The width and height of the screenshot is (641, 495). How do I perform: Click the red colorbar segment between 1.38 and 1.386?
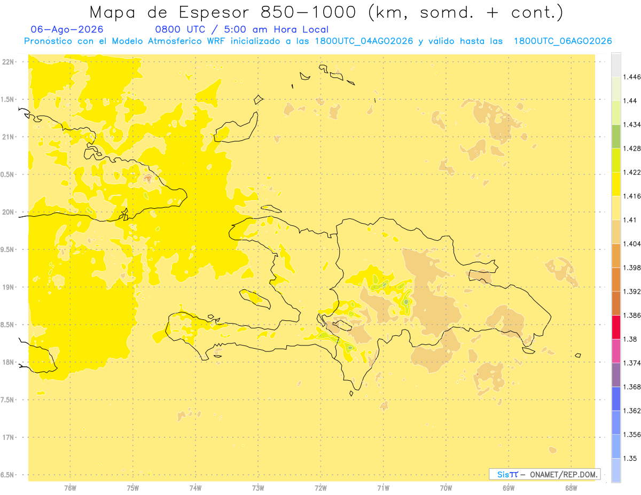616,327
